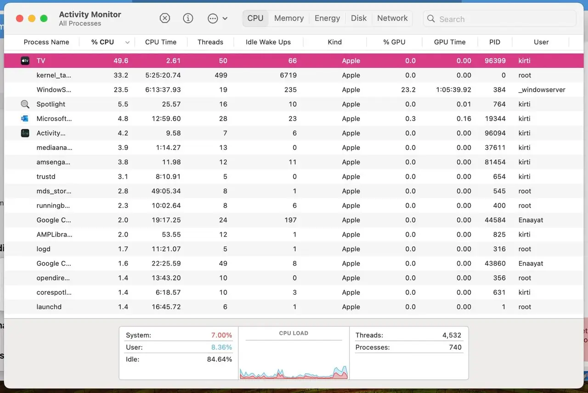Toggle sort arrow on % CPU column
Screen dimensions: 588x393
[127, 42]
